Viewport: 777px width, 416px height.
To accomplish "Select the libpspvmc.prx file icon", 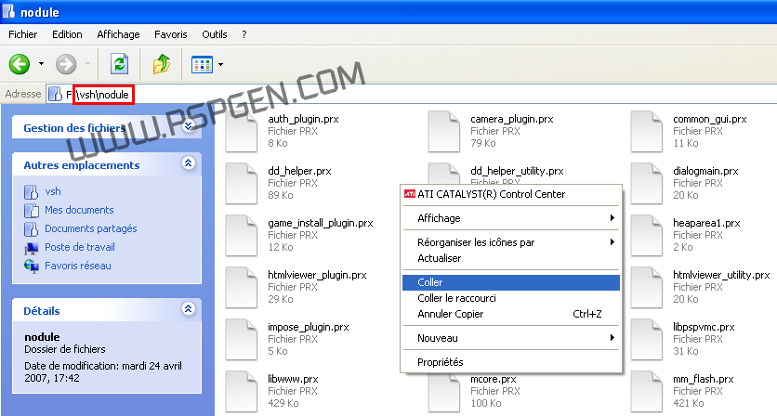I will click(x=646, y=339).
